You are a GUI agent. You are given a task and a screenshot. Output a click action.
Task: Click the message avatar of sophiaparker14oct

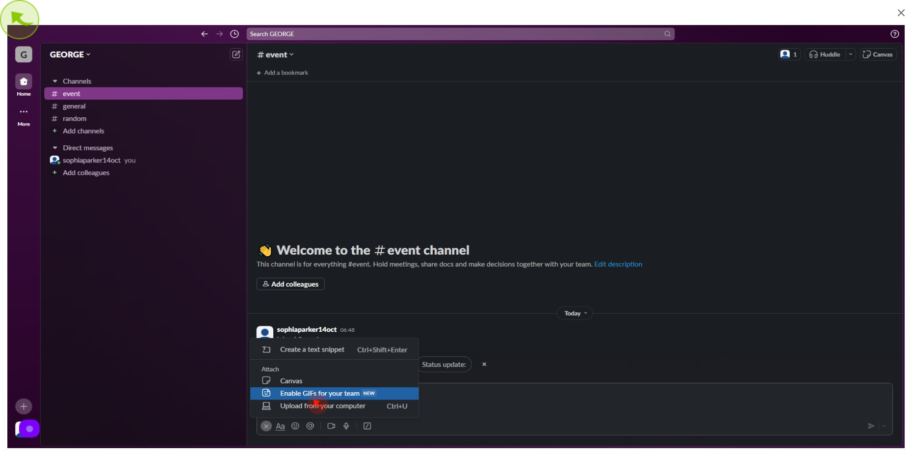point(265,332)
